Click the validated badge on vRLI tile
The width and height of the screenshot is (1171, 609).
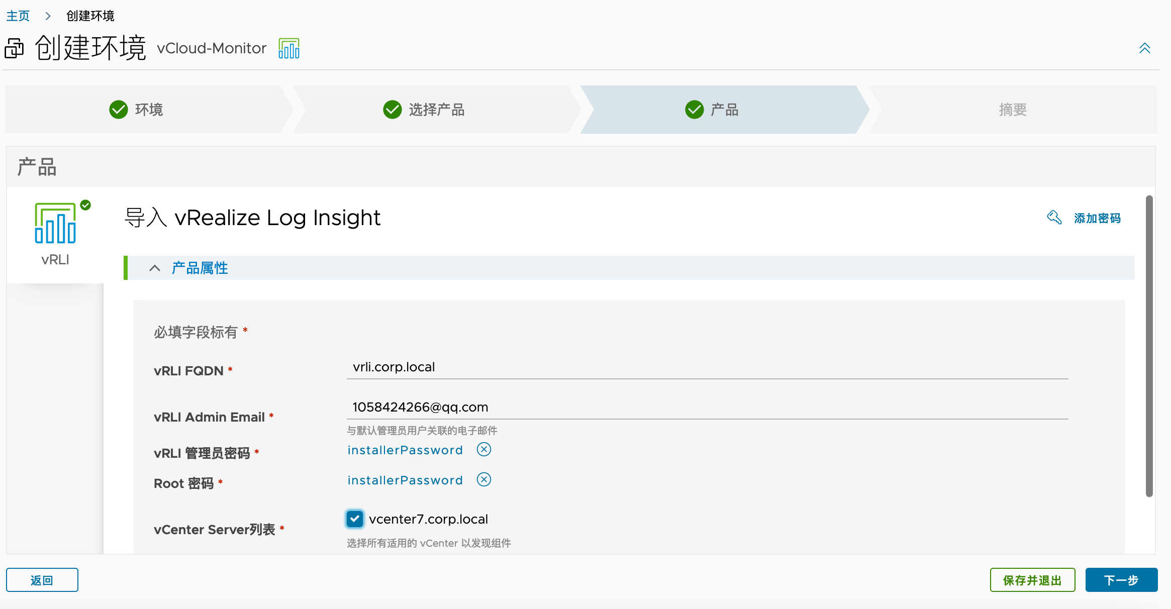pos(86,205)
